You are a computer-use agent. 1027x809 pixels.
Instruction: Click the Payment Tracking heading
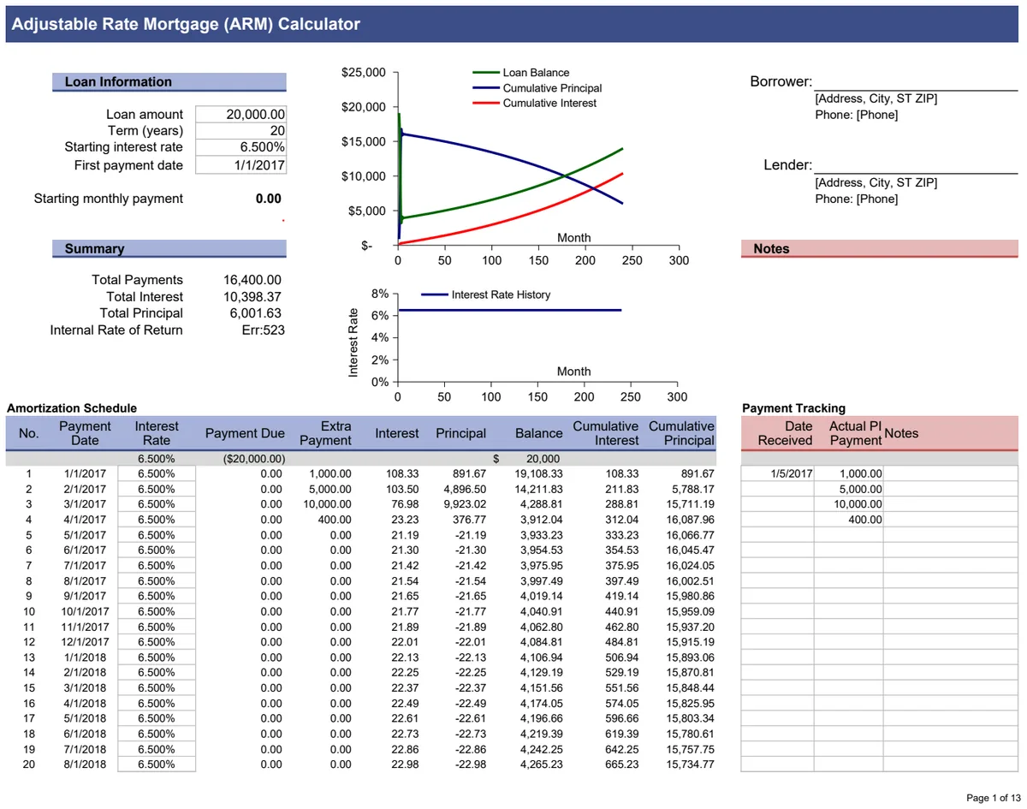pos(793,408)
